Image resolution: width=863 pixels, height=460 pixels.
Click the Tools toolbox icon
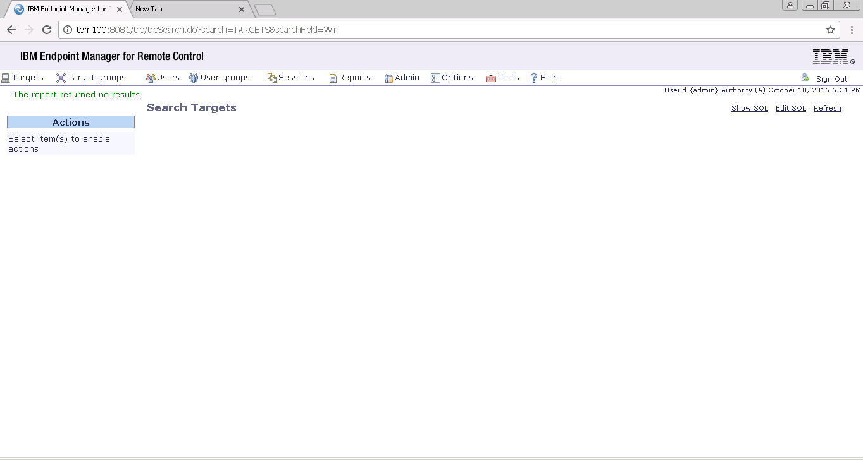491,78
